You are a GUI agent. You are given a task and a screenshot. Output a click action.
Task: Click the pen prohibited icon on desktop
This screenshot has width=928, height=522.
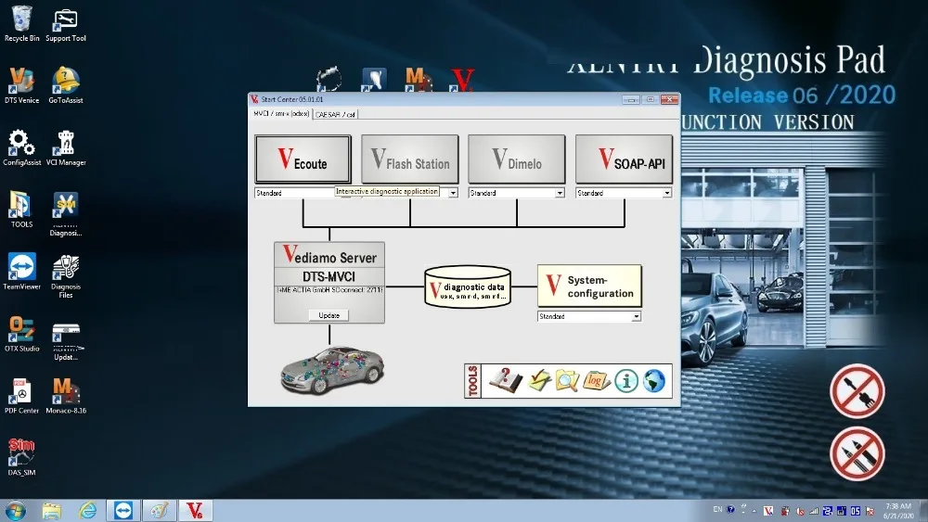pyautogui.click(x=857, y=454)
